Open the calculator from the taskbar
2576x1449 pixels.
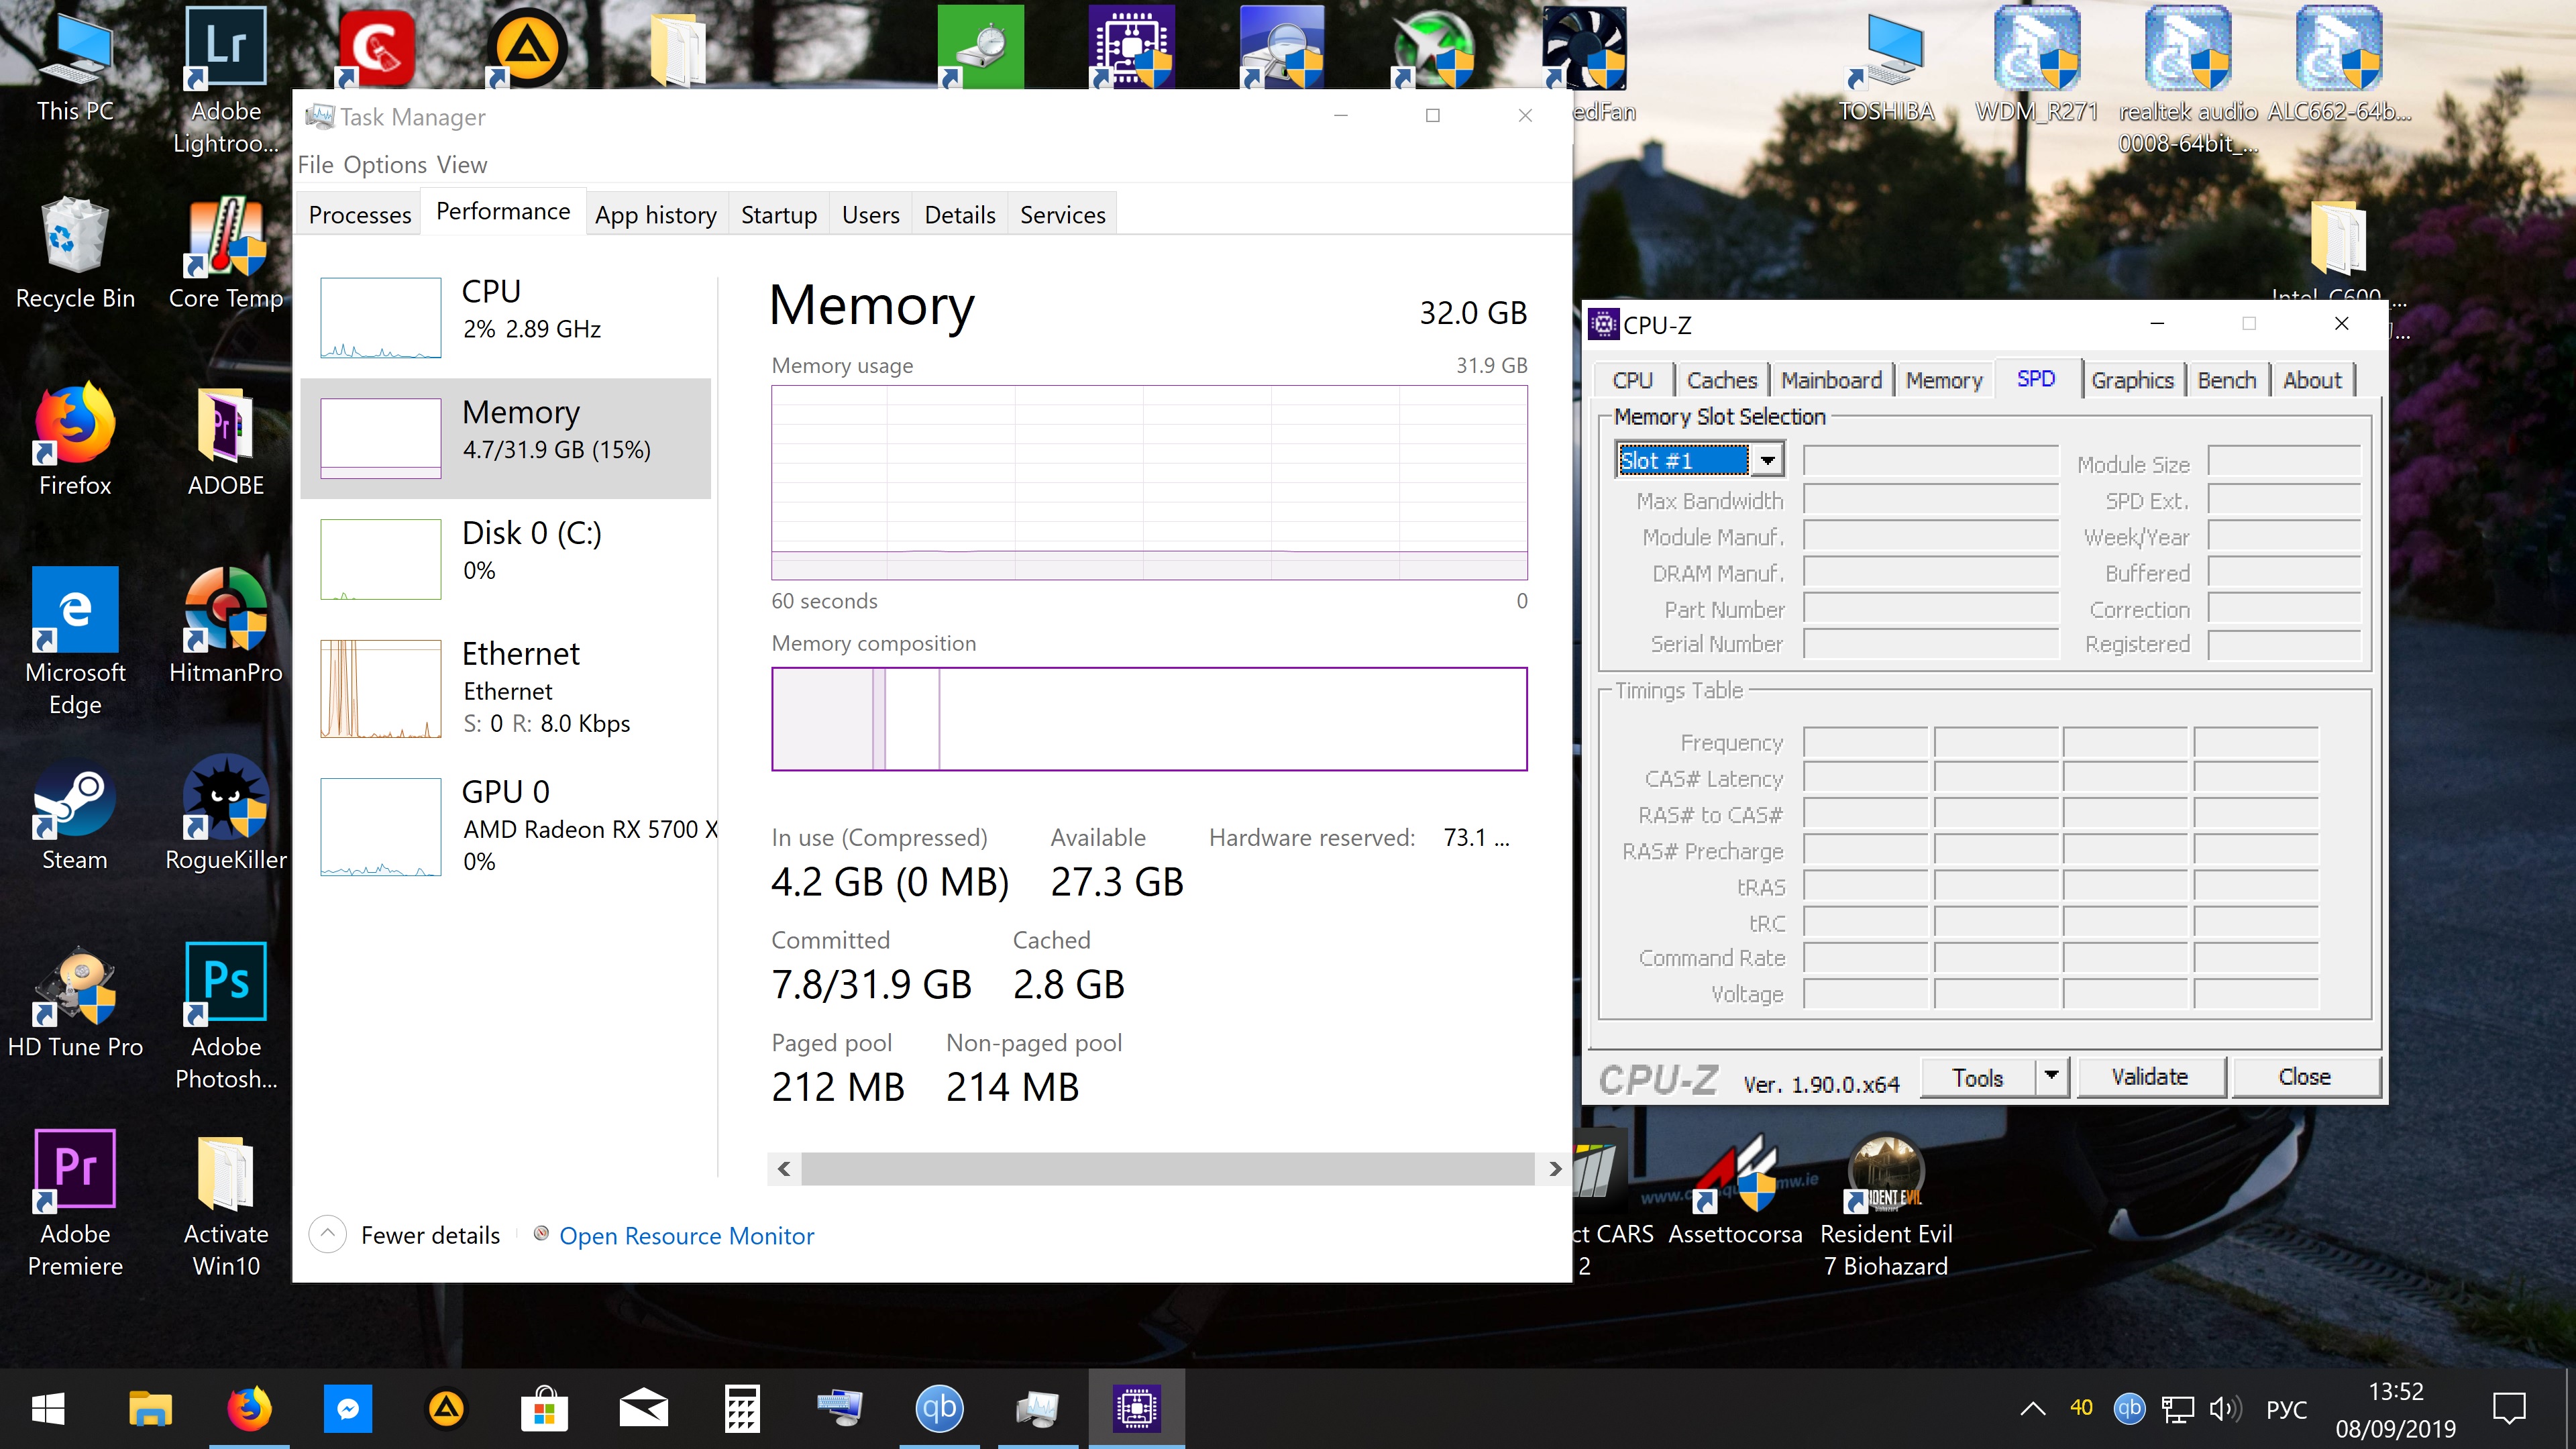tap(742, 1409)
